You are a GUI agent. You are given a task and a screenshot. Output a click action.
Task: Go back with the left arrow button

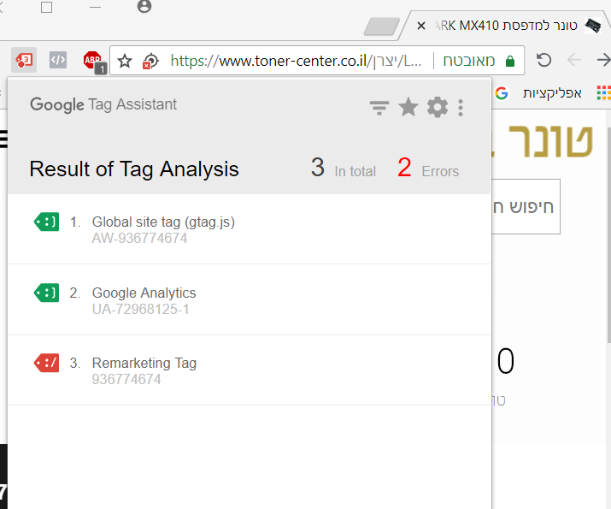tap(573, 60)
